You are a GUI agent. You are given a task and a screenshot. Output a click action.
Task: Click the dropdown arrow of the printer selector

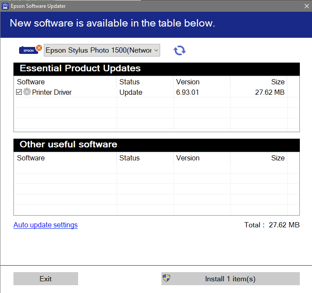click(x=156, y=50)
